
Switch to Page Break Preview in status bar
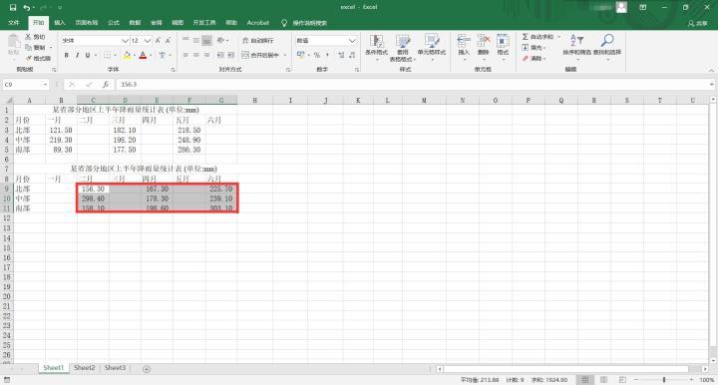click(622, 380)
